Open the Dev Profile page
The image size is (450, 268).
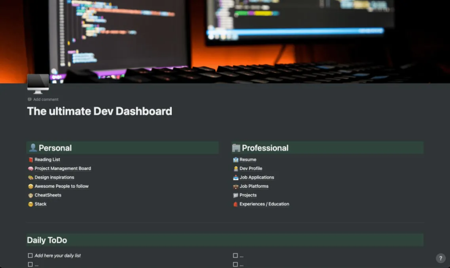[251, 168]
